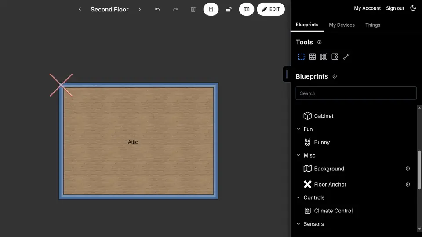Click the scrollbar down arrow
The height and width of the screenshot is (237, 422).
(x=419, y=229)
